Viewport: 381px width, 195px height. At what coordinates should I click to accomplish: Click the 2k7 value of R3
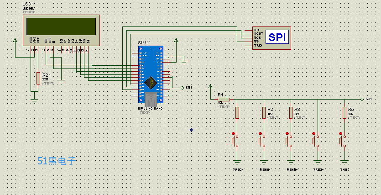(x=297, y=114)
